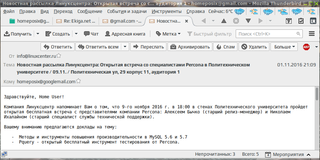320x160 pixels.
Task: Star the sender info@linuxcenter.ru contact
Action: [x=59, y=56]
